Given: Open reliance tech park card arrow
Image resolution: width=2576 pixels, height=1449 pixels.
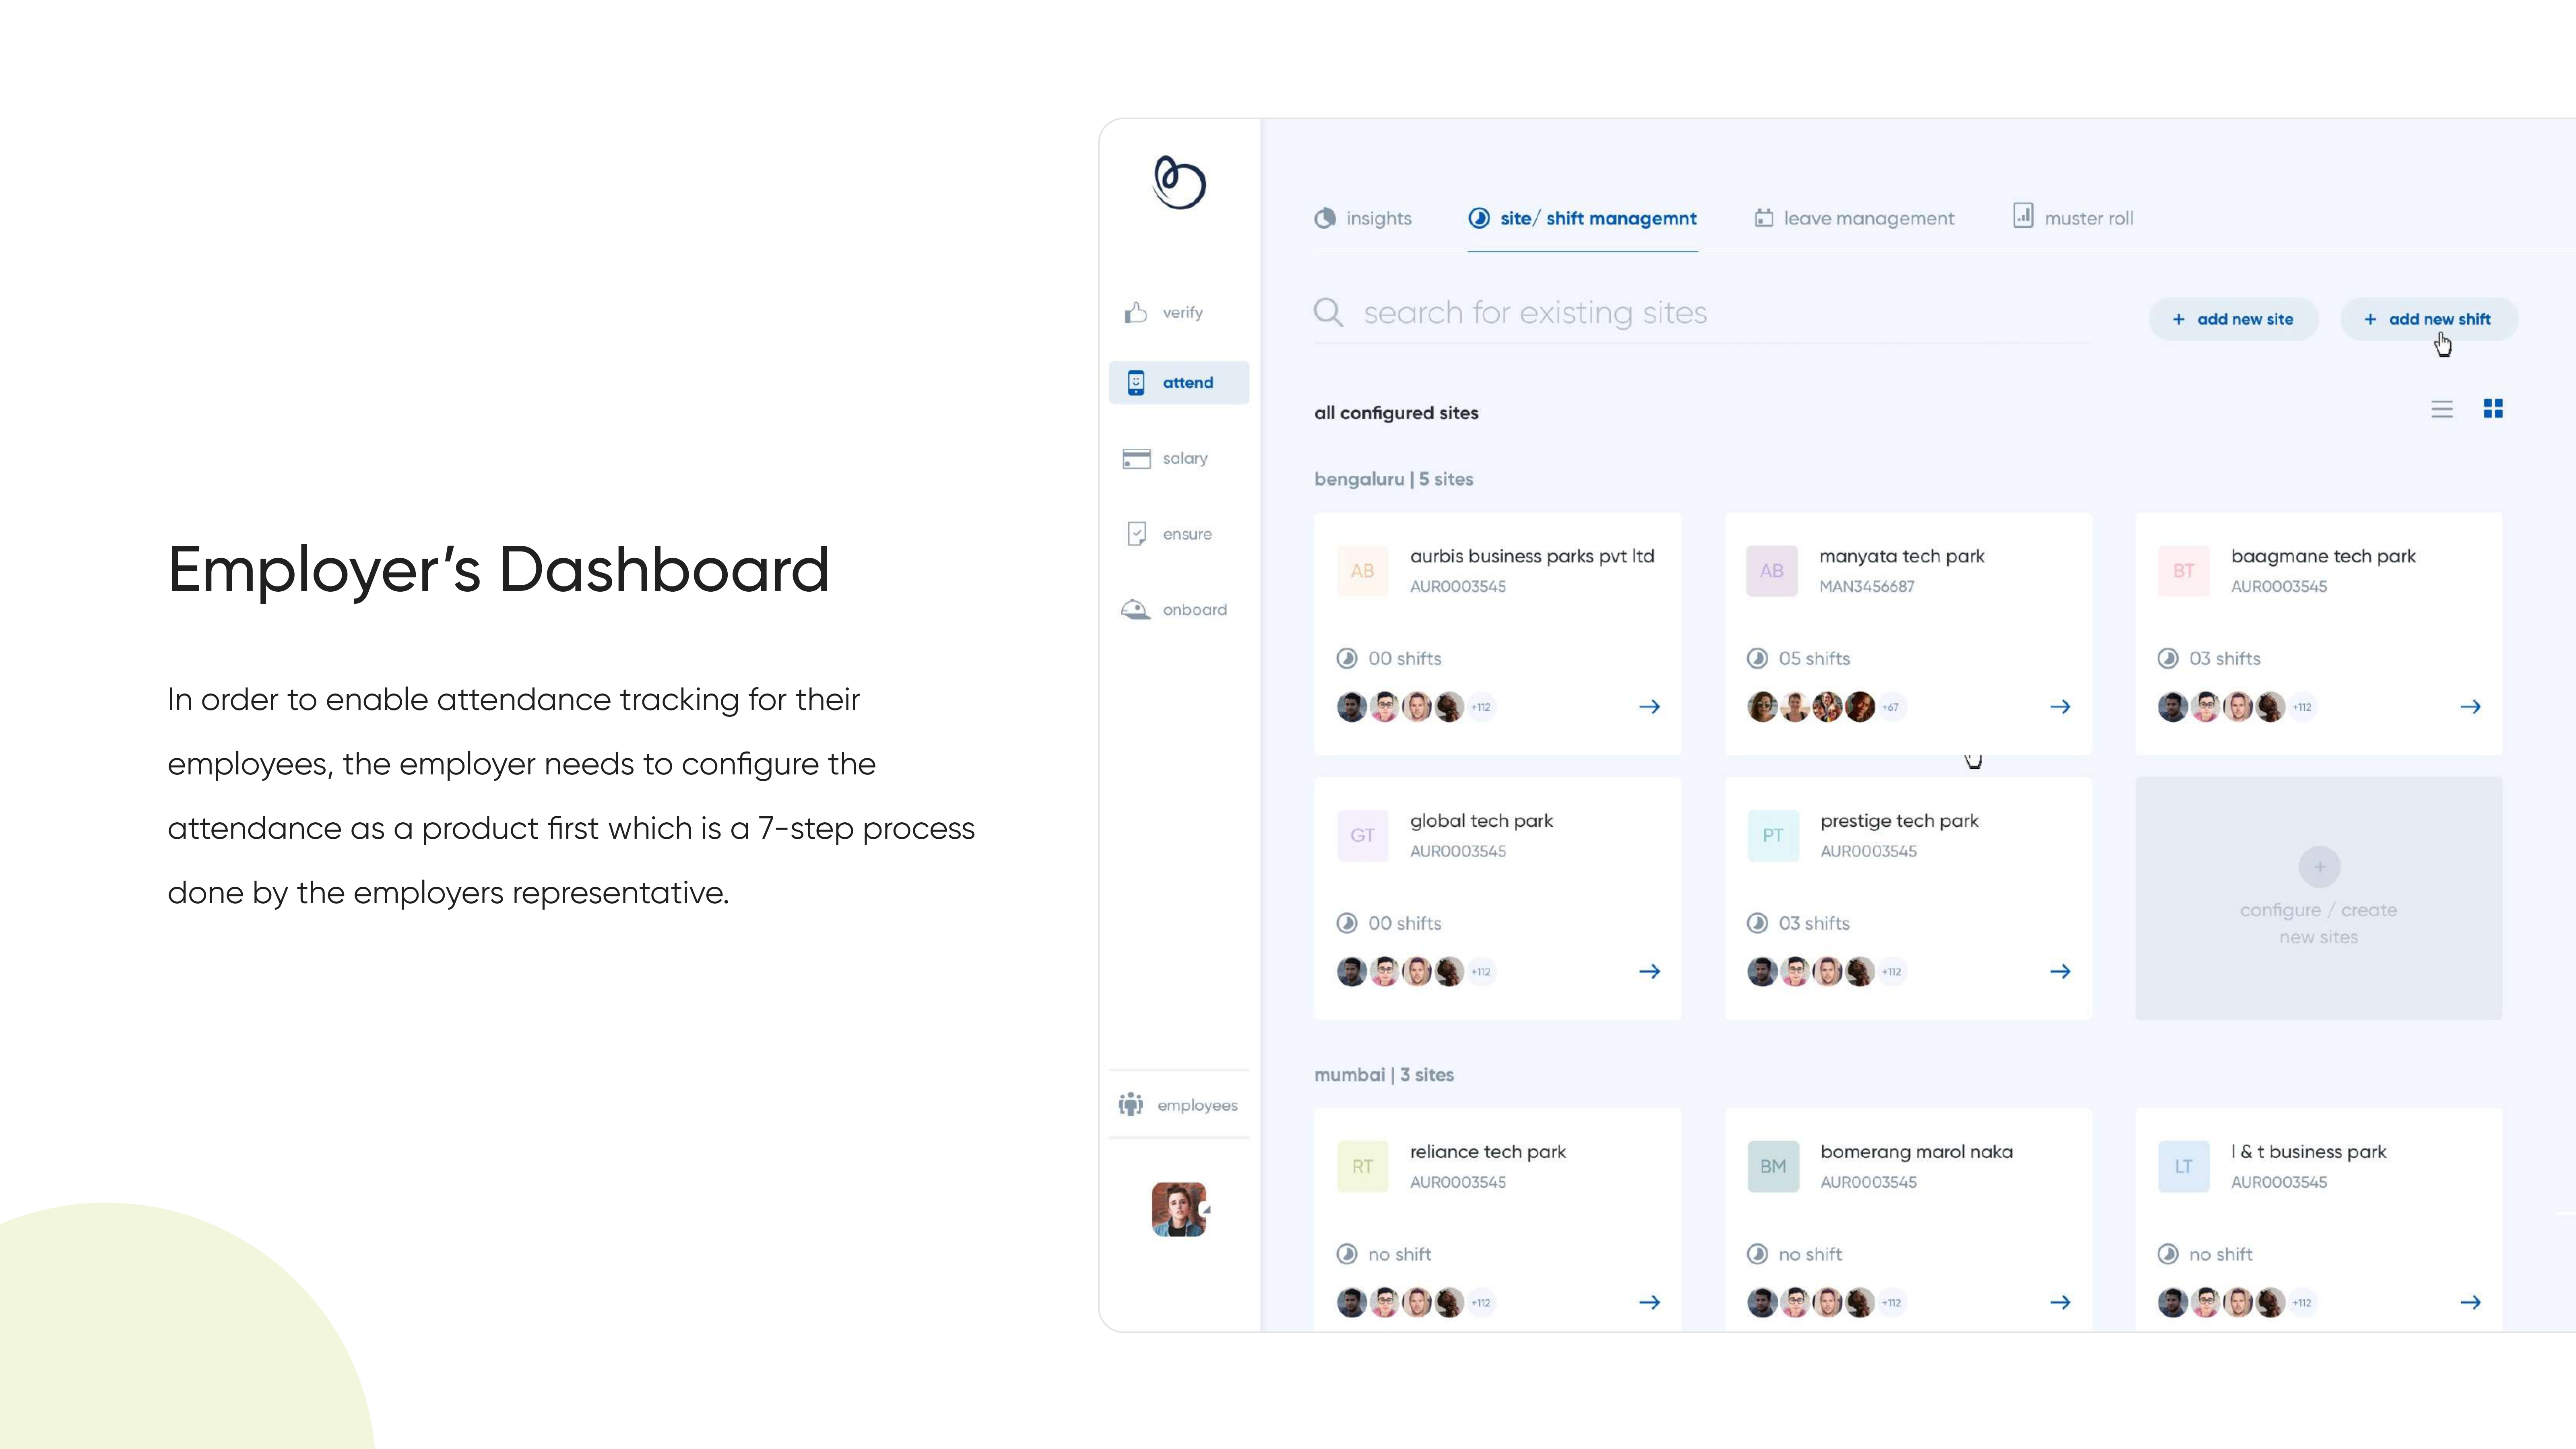Looking at the screenshot, I should 1650,1303.
